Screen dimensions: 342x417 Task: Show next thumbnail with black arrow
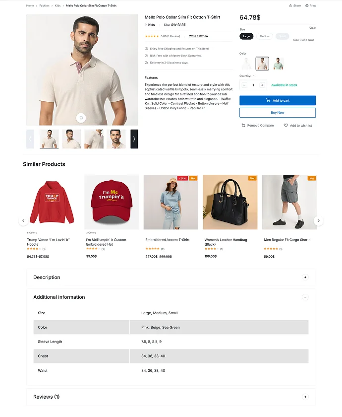[x=134, y=139]
